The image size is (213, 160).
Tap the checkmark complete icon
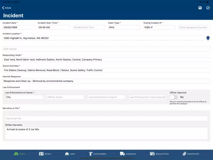coord(208,8)
